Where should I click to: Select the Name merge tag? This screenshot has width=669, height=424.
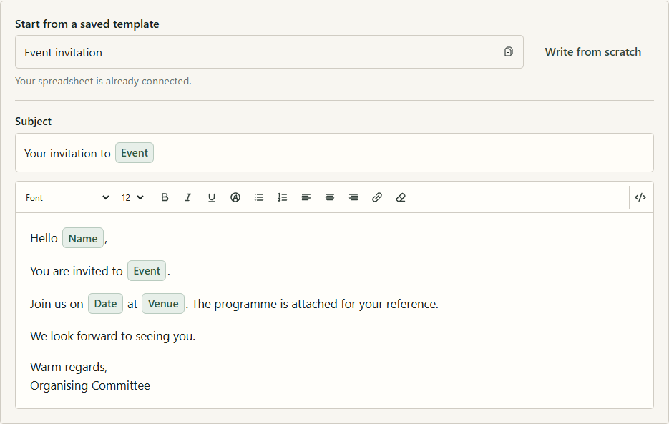(x=83, y=238)
